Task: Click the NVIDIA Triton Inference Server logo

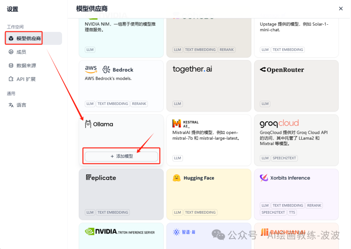Action: point(120,231)
